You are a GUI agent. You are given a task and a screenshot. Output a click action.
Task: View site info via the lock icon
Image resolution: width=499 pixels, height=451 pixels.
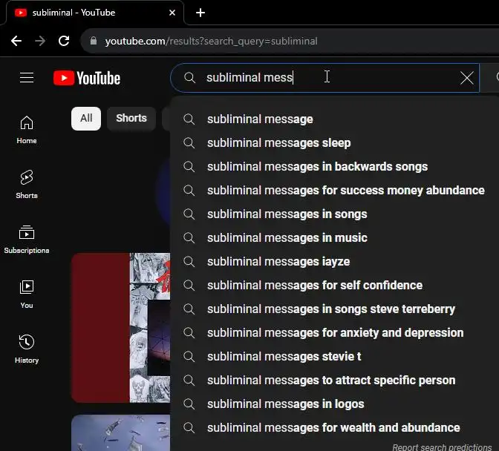(x=94, y=41)
